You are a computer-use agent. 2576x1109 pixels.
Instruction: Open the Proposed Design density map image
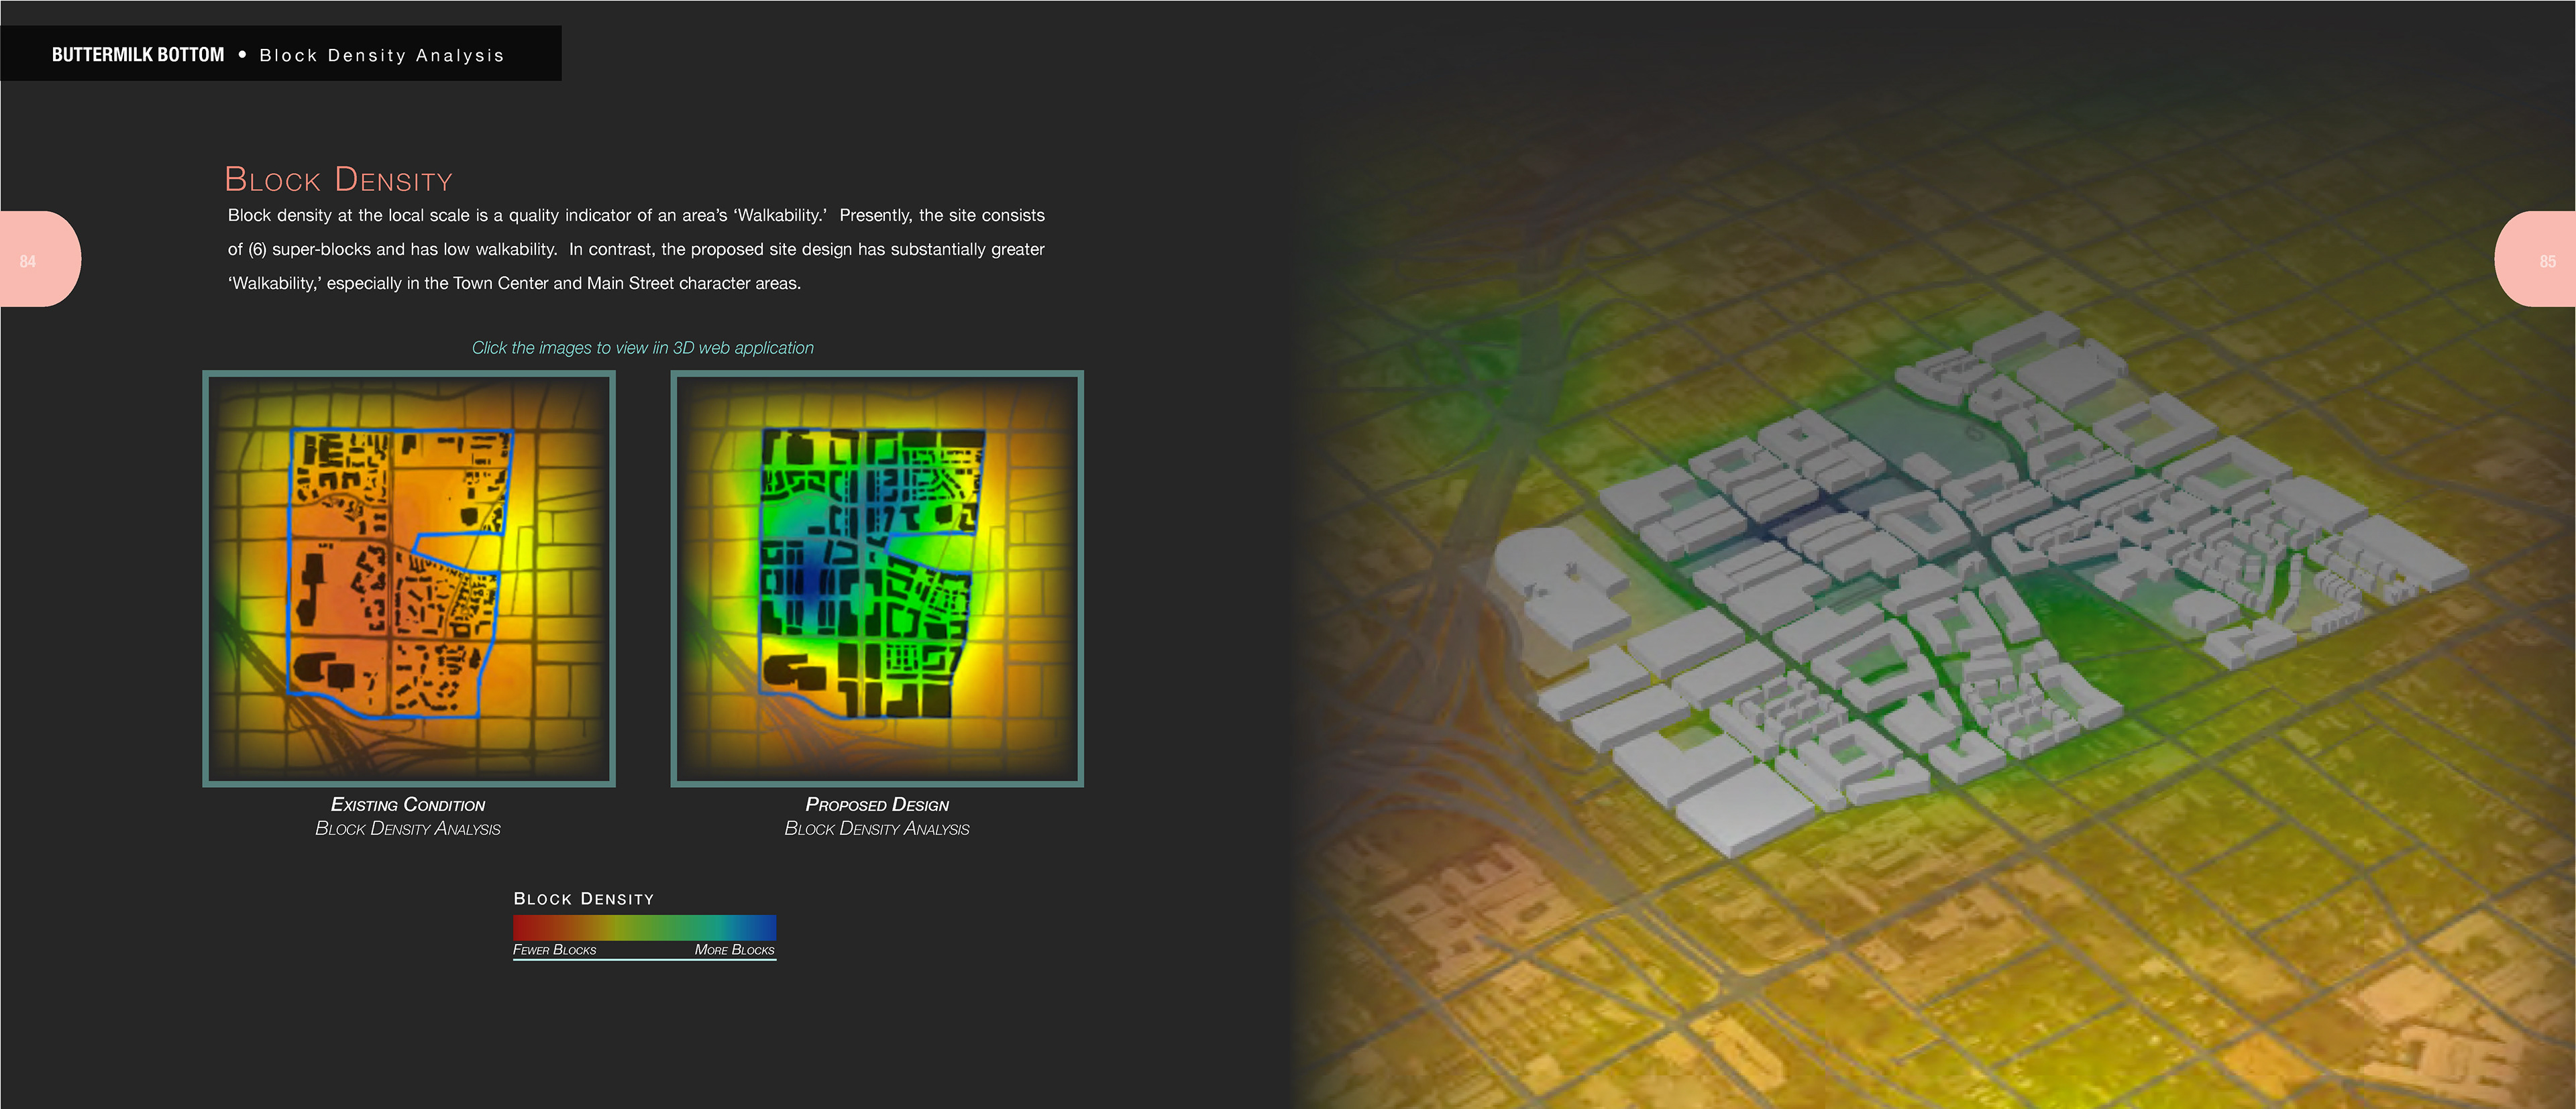[x=876, y=577]
